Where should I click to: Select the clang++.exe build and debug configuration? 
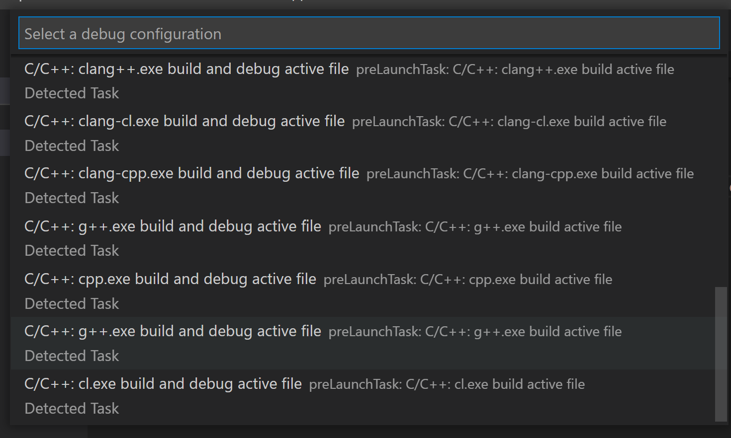tap(186, 69)
